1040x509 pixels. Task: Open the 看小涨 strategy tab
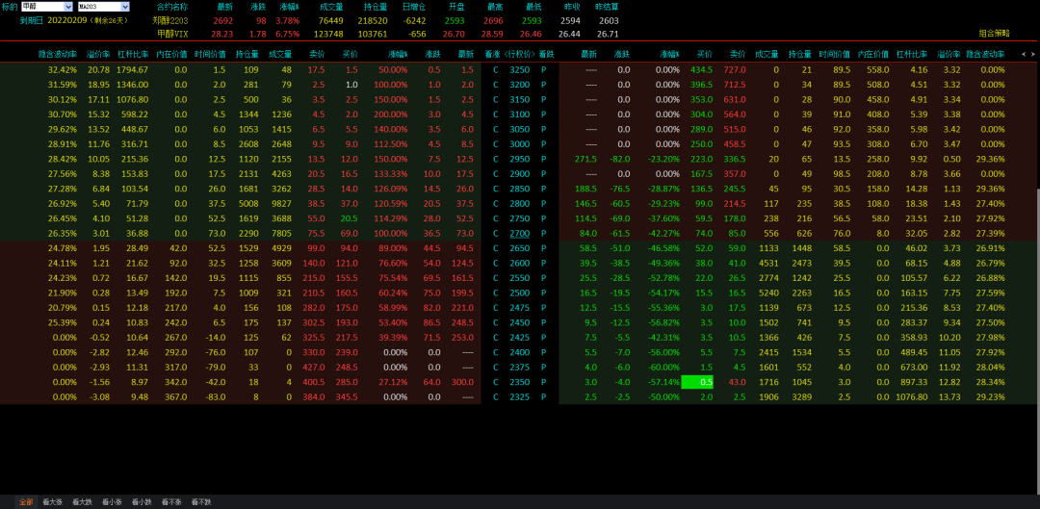click(x=112, y=501)
